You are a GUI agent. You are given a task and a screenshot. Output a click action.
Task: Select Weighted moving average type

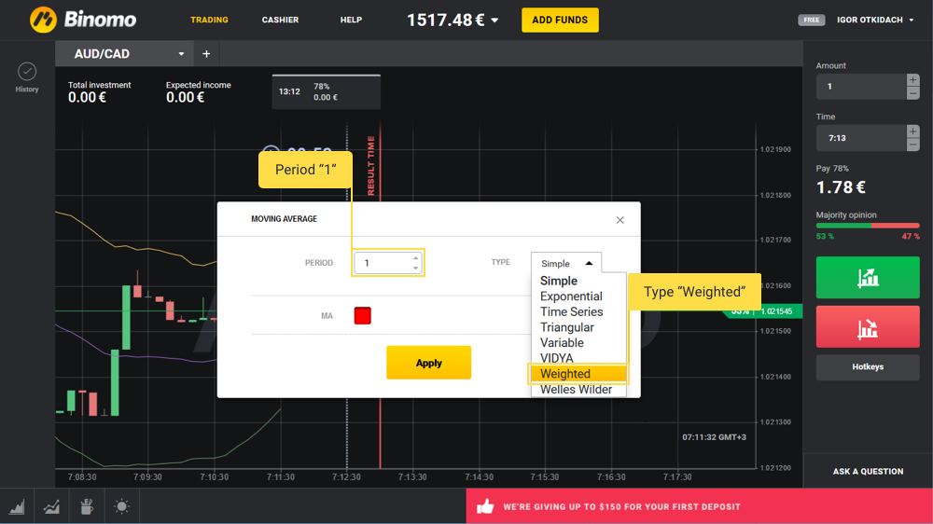(x=578, y=374)
